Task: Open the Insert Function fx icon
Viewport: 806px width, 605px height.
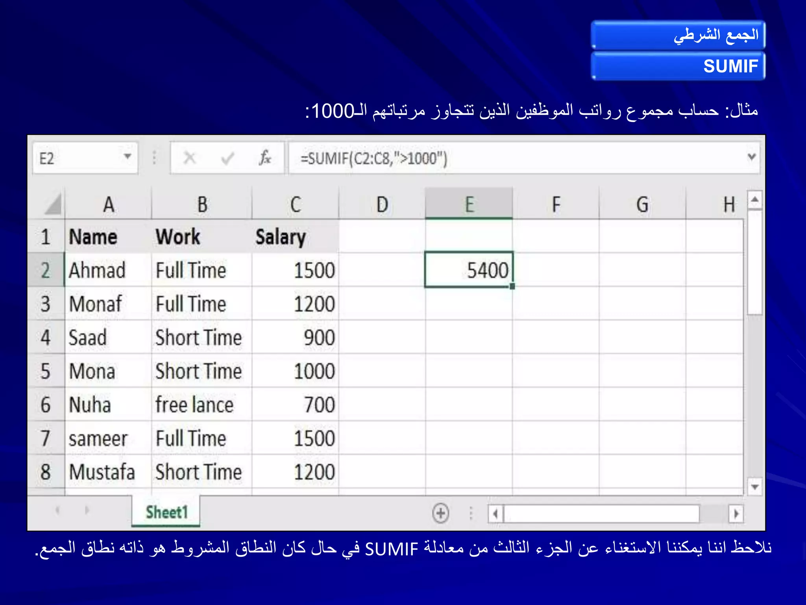Action: coord(265,158)
